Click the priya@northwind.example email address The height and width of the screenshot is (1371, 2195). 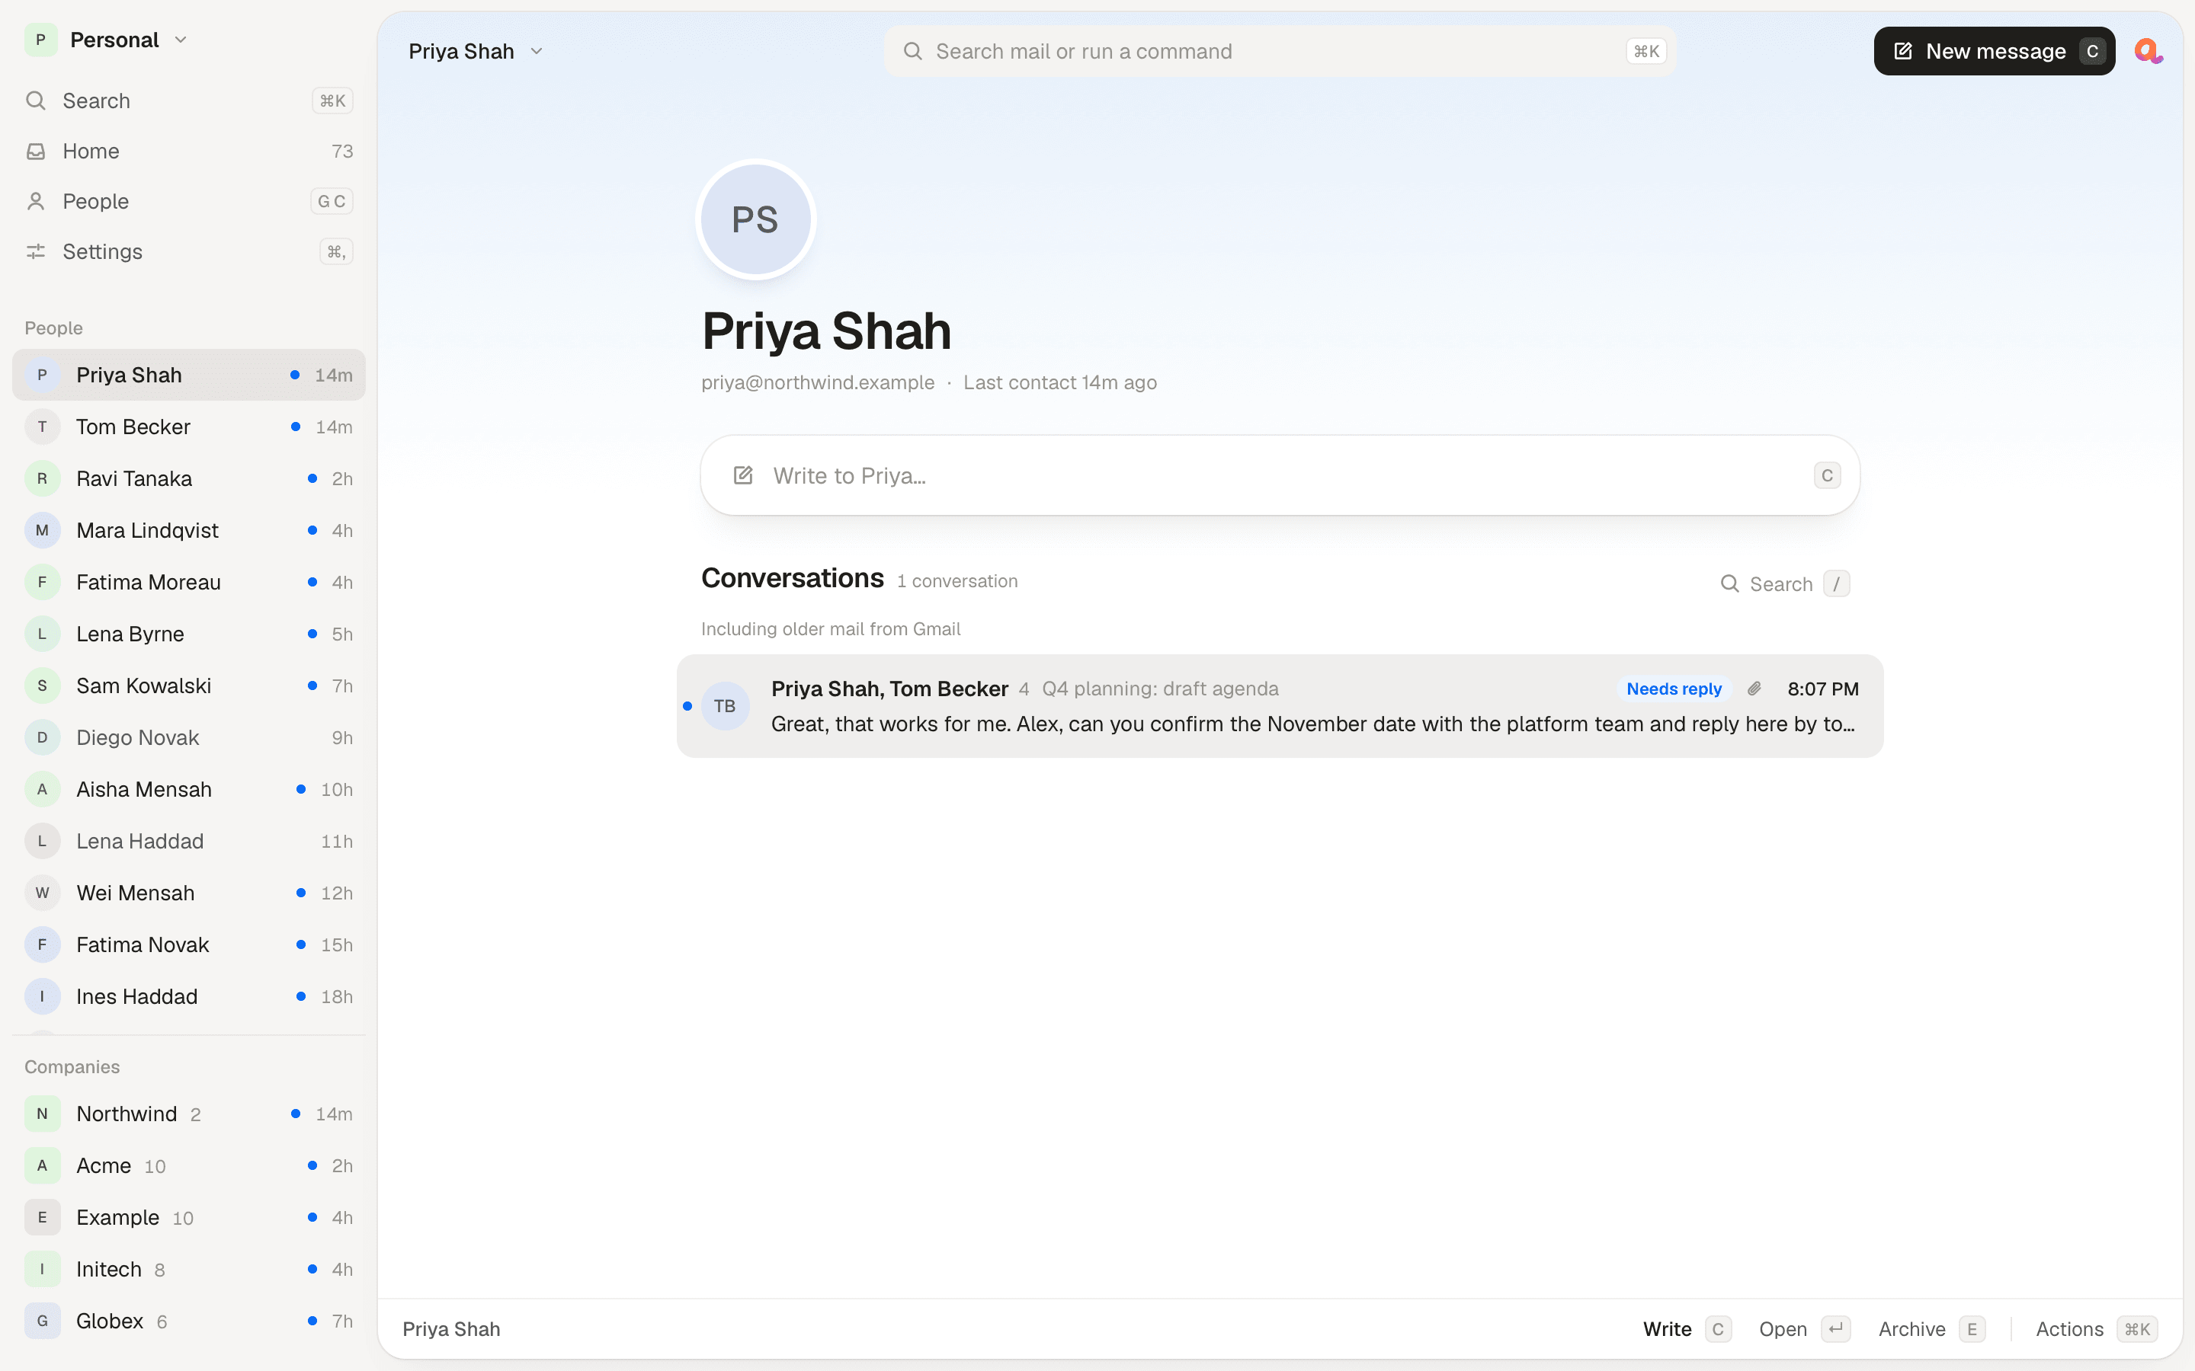click(817, 382)
